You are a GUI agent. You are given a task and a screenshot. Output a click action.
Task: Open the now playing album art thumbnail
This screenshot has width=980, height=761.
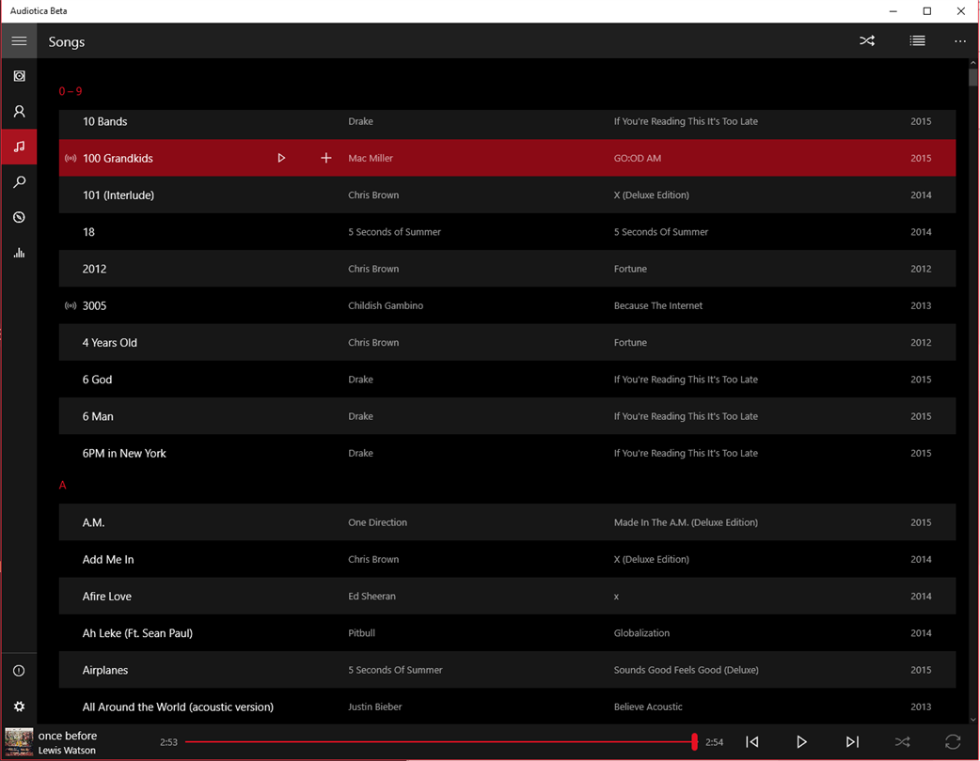coord(19,742)
